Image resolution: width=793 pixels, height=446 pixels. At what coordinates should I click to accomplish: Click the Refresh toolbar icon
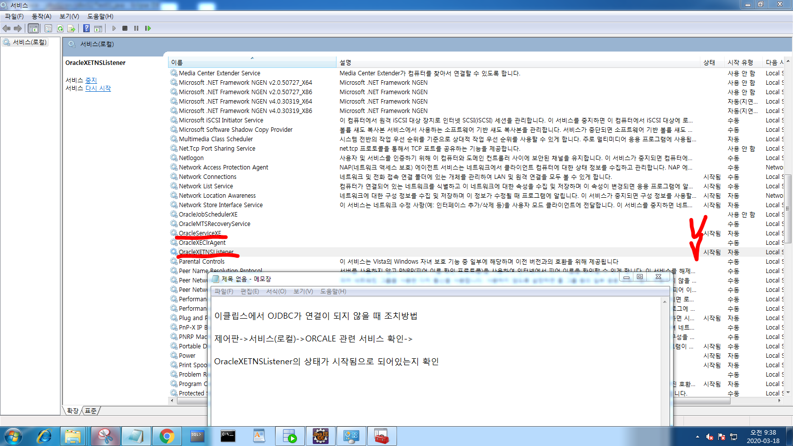(60, 28)
